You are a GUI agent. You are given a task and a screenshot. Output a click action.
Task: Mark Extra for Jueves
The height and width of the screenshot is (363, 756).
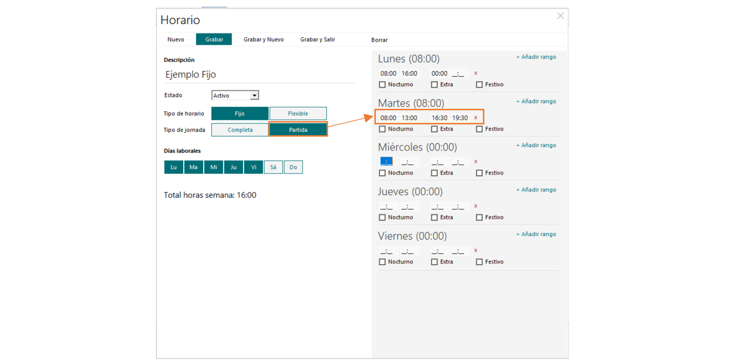tap(434, 218)
